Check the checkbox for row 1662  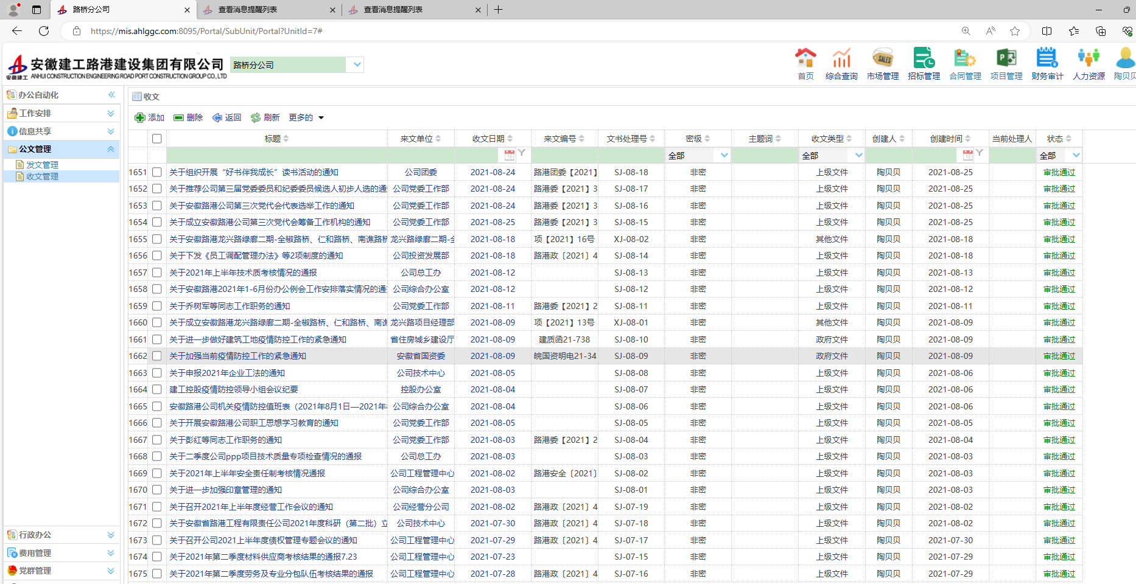157,356
